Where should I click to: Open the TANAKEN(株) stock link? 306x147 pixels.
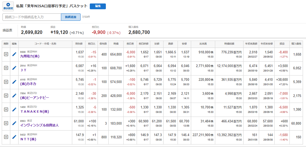[34, 111]
